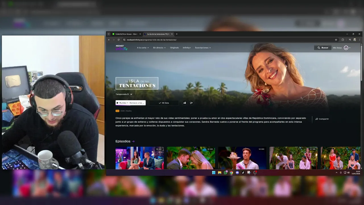Expand the Suscripciones menu
Image resolution: width=364 pixels, height=205 pixels.
[203, 48]
